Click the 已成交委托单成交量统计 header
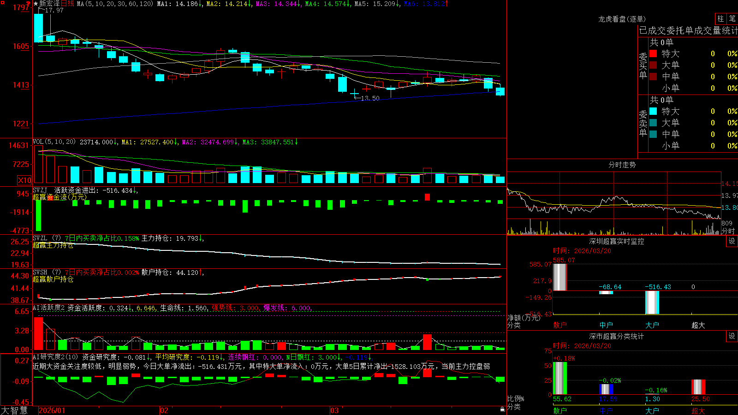This screenshot has height=415, width=738. pyautogui.click(x=688, y=30)
